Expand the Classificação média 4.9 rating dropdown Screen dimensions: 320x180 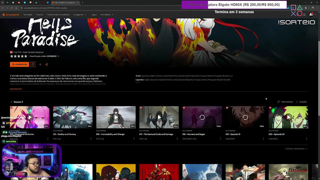pyautogui.click(x=44, y=56)
